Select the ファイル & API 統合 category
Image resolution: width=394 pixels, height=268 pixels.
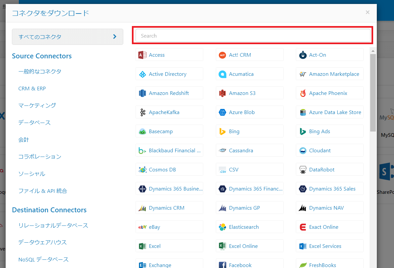43,191
